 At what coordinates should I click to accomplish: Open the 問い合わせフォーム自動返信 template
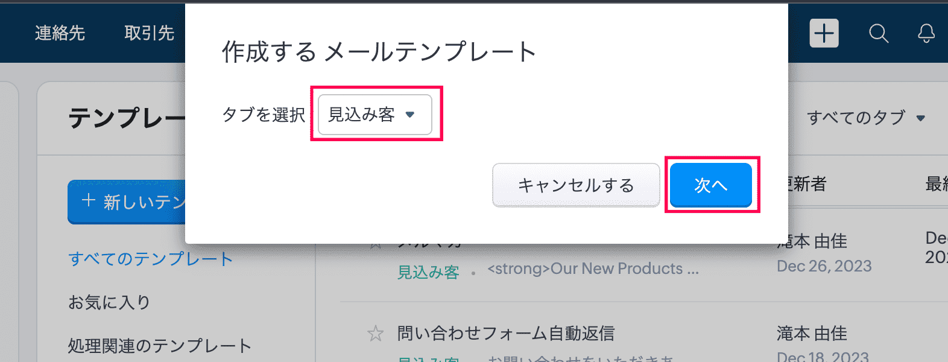[505, 333]
